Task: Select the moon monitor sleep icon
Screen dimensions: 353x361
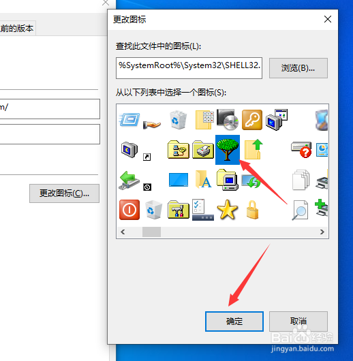Action: click(x=129, y=150)
